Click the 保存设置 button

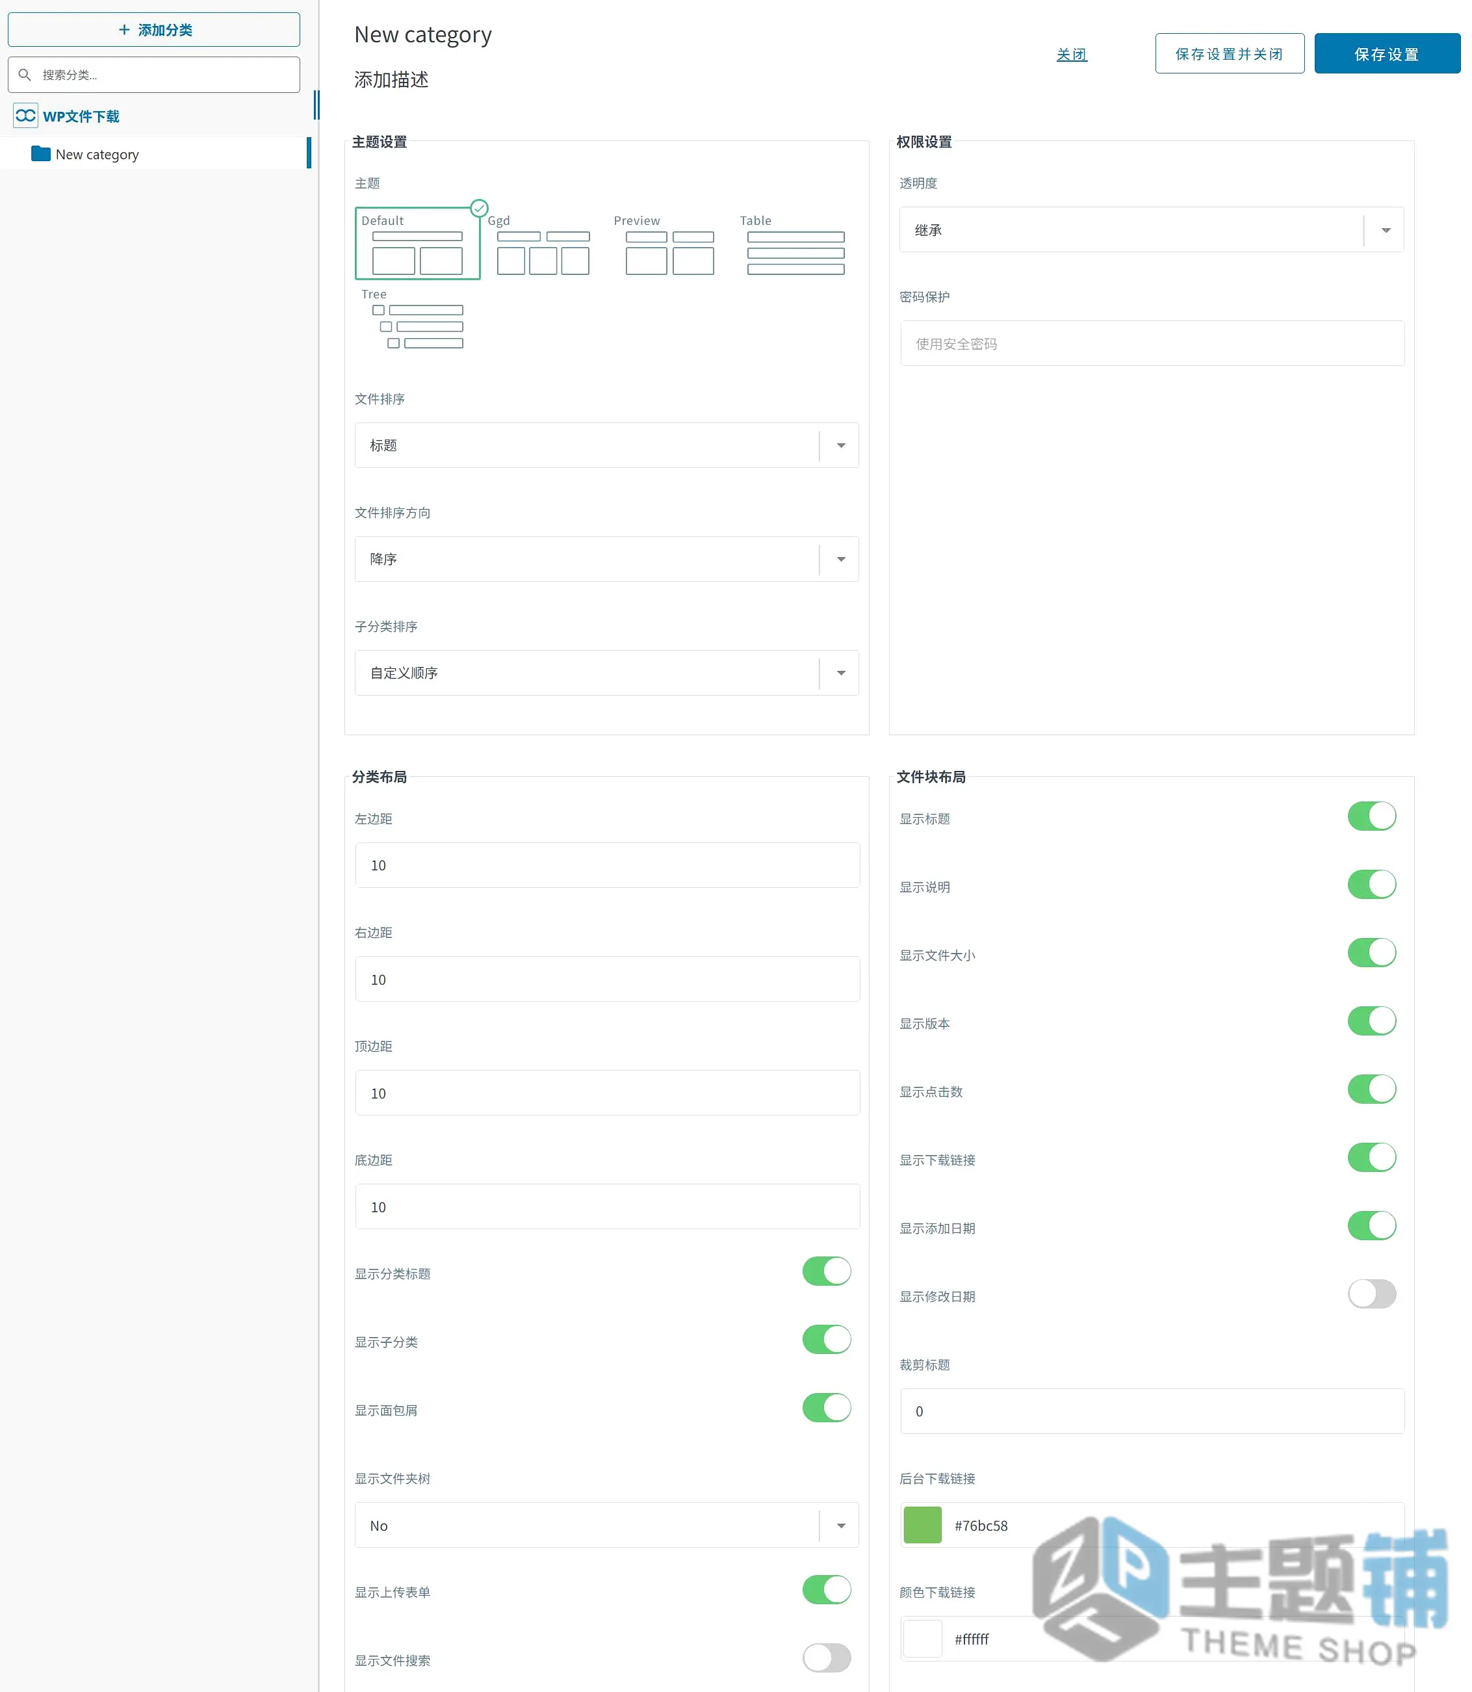pyautogui.click(x=1387, y=54)
